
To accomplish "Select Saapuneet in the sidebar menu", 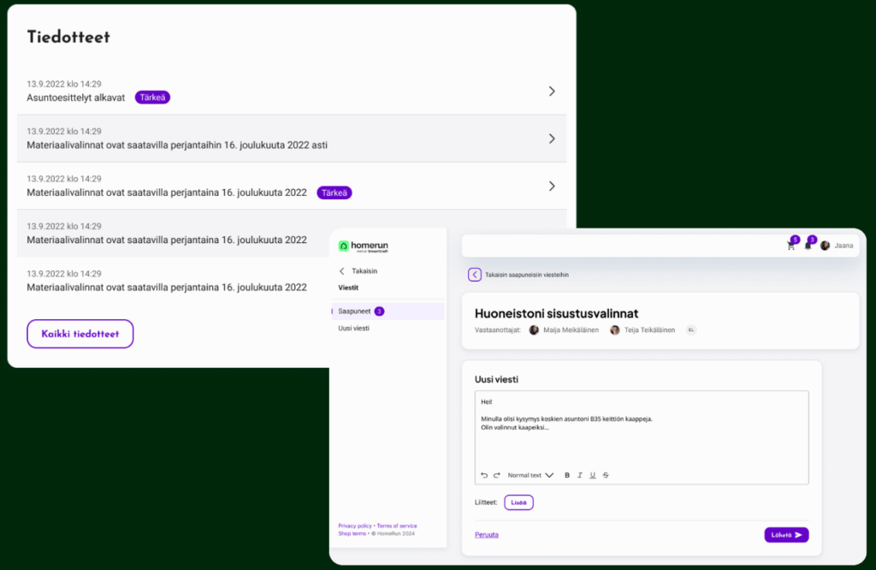I will click(354, 311).
